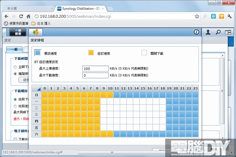Select the hour 12 column header
The height and width of the screenshot is (157, 236).
123,89
